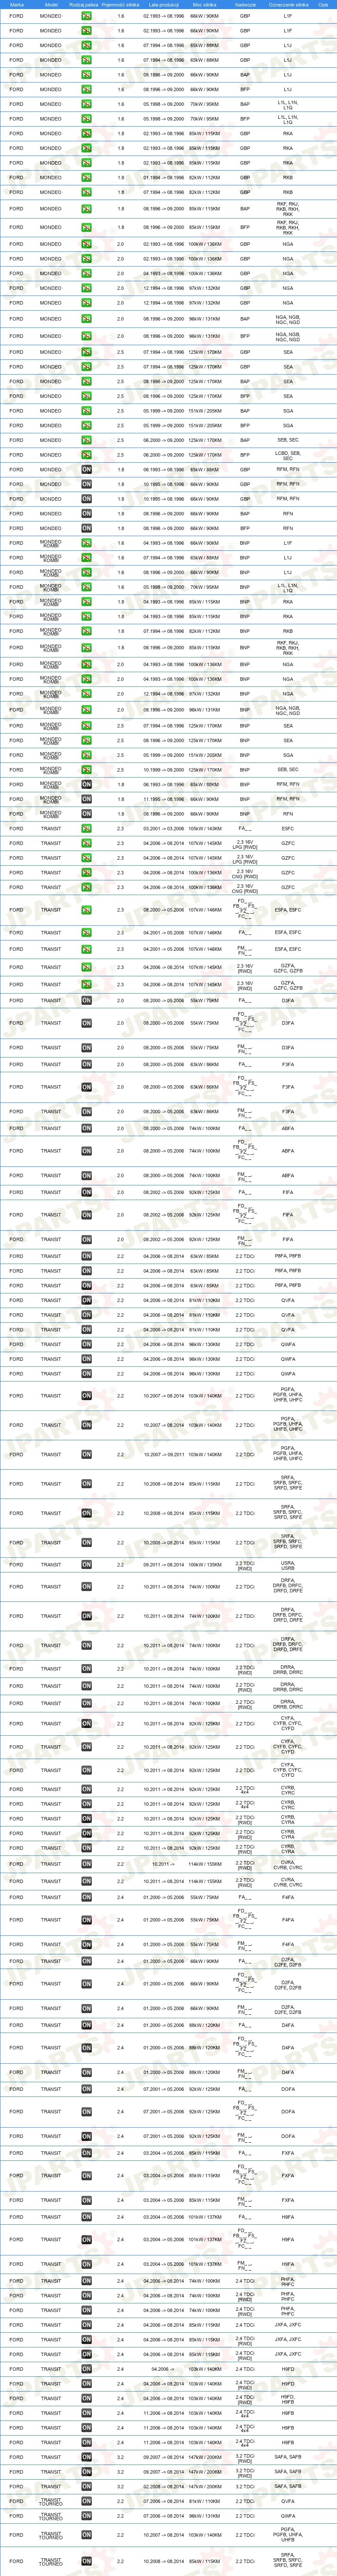Click the diesel icon in the Transit 3.2 row from 02.2008
The image size is (337, 2576).
pos(87,2486)
